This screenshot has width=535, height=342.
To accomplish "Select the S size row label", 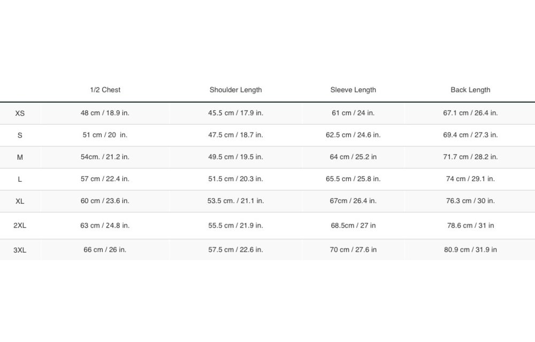I will click(x=20, y=135).
